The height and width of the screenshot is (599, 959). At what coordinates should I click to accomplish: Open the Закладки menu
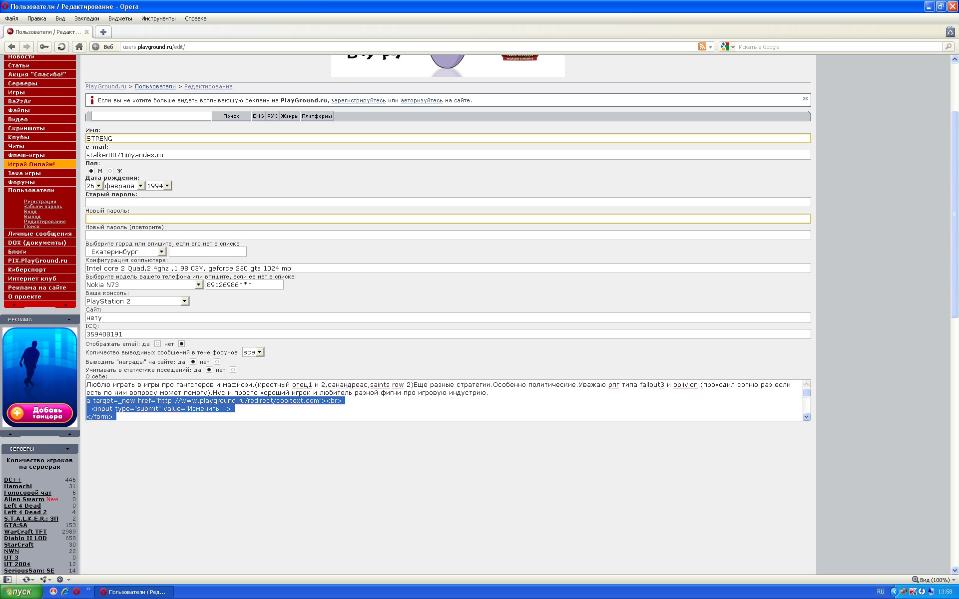86,18
